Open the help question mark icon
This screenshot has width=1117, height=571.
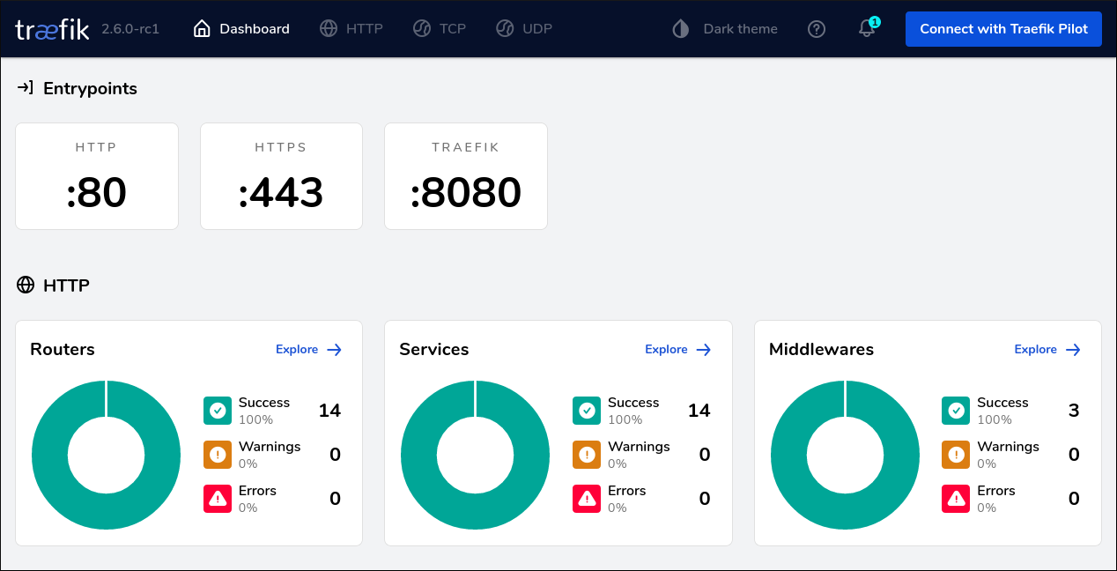816,28
